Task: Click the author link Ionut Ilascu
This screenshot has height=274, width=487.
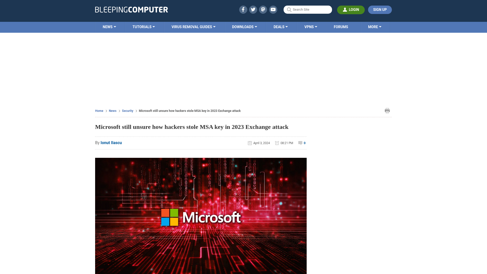Action: 111,143
